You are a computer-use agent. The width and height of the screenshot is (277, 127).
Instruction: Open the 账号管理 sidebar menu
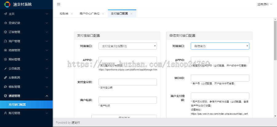[26, 113]
